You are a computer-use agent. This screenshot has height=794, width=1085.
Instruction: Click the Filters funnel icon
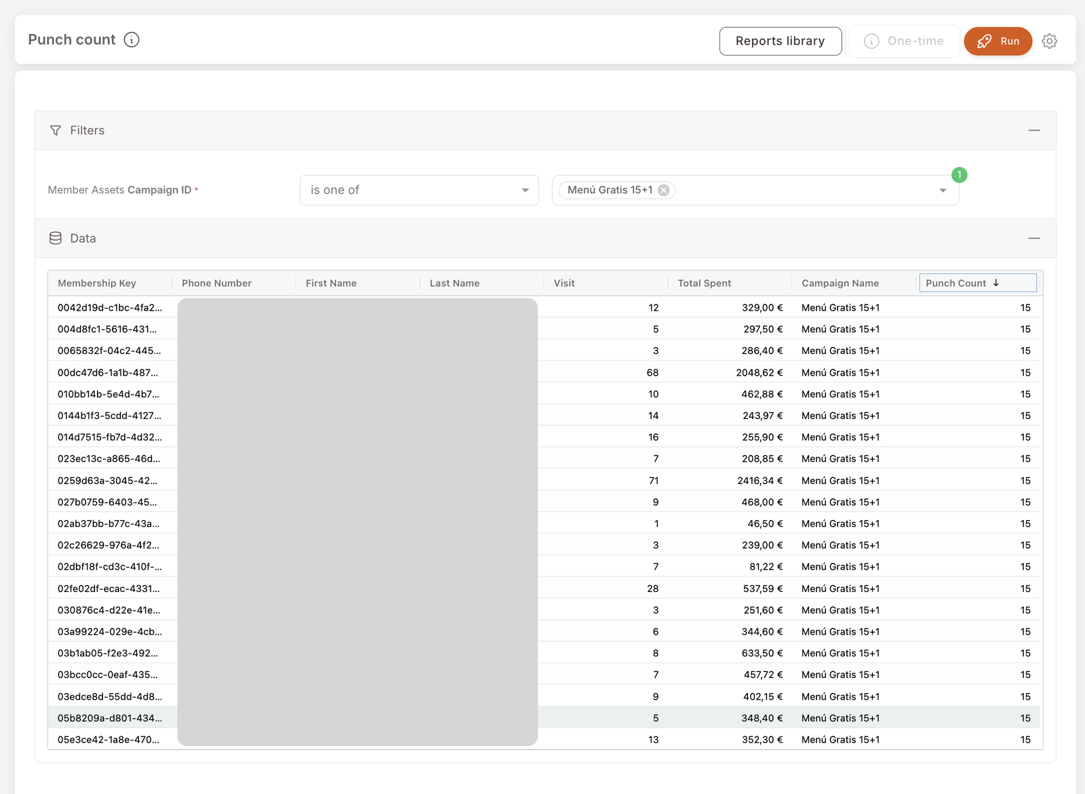pos(56,130)
